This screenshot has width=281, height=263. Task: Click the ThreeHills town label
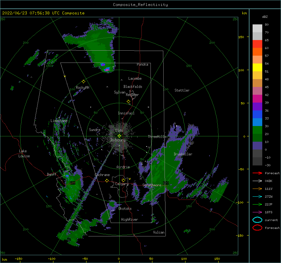point(157,137)
